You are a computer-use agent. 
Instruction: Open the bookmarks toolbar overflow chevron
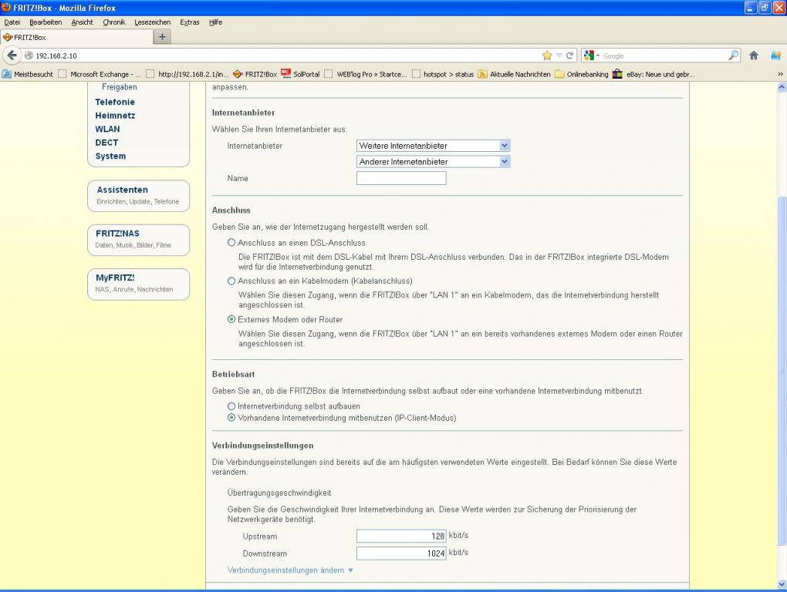click(780, 74)
